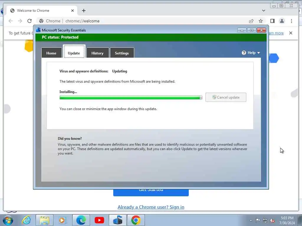This screenshot has width=302, height=226.
Task: Open the Windows Start menu
Action: (x=8, y=220)
